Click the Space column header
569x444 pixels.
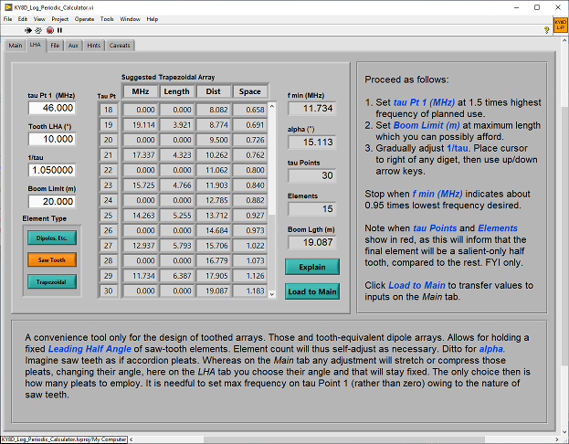249,91
